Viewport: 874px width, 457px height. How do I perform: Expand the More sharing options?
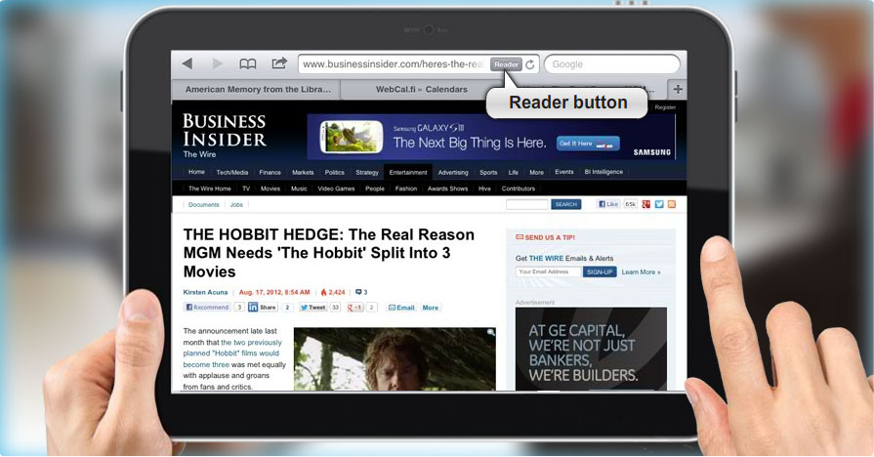click(x=430, y=308)
